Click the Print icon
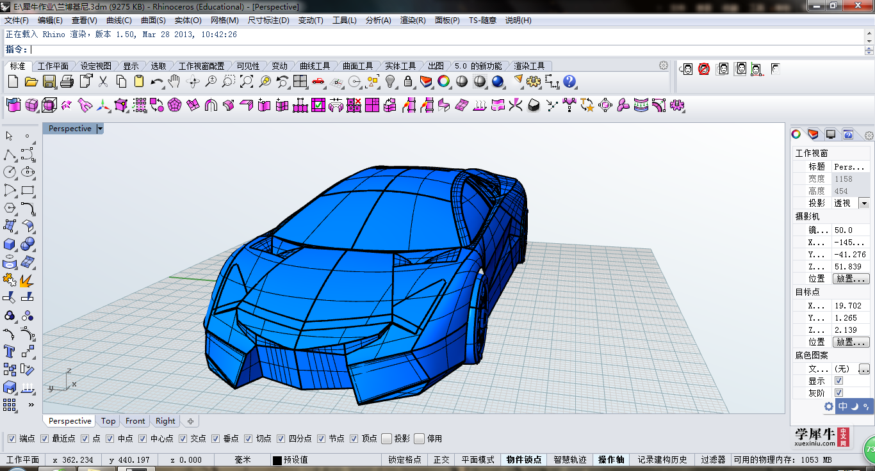875x471 pixels. 67,81
